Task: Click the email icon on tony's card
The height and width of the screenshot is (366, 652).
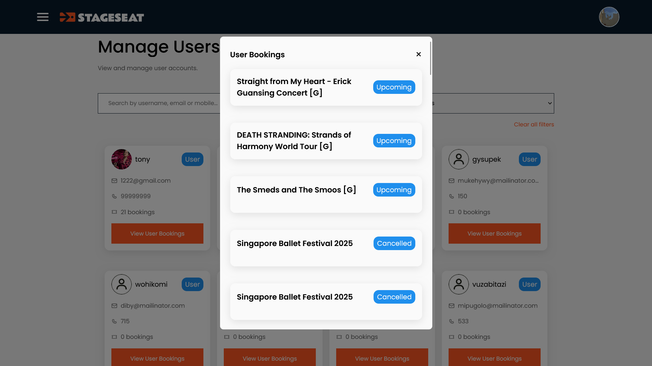Action: coord(114,181)
